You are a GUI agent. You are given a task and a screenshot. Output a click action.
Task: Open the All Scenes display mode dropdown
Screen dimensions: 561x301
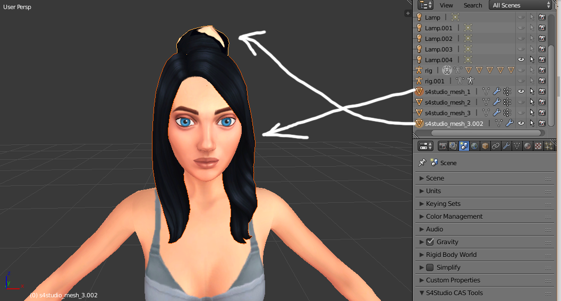coord(521,5)
